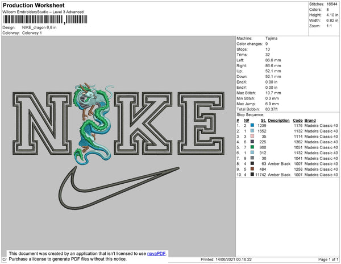Click the thread code '1258' cell
341x264 pixels.
(x=298, y=169)
